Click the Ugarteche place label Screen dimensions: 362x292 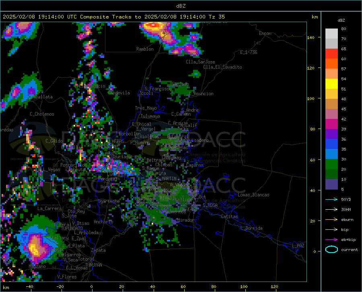click(x=109, y=201)
